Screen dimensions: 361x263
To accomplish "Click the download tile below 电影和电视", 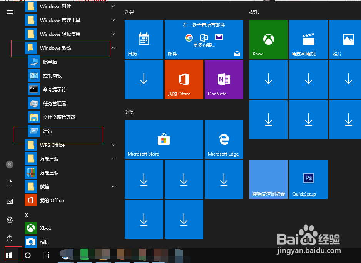I will click(x=309, y=79).
